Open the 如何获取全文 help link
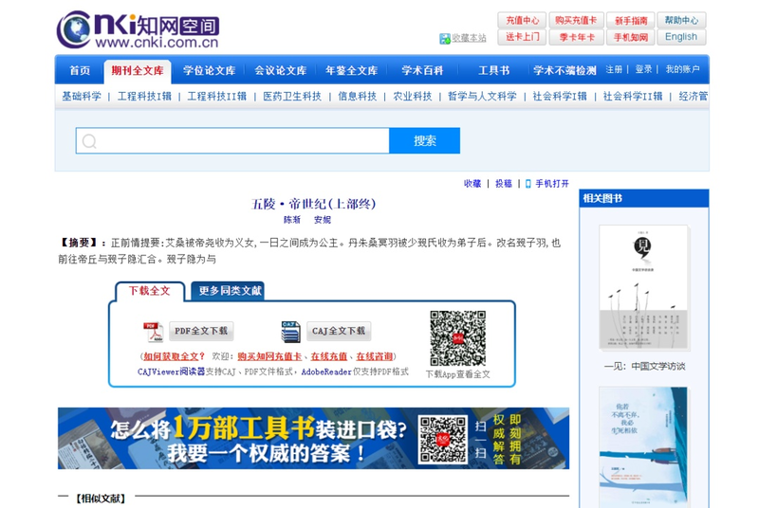Viewport: 759px width, 508px height. (174, 356)
